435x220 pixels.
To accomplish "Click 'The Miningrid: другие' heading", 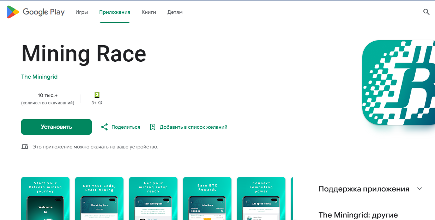I will point(358,215).
